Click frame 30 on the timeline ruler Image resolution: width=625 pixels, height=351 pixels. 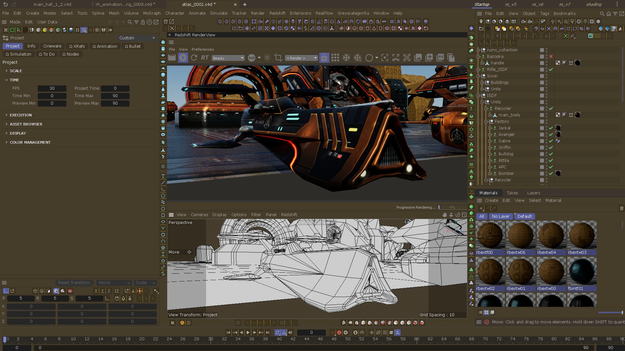click(211, 339)
